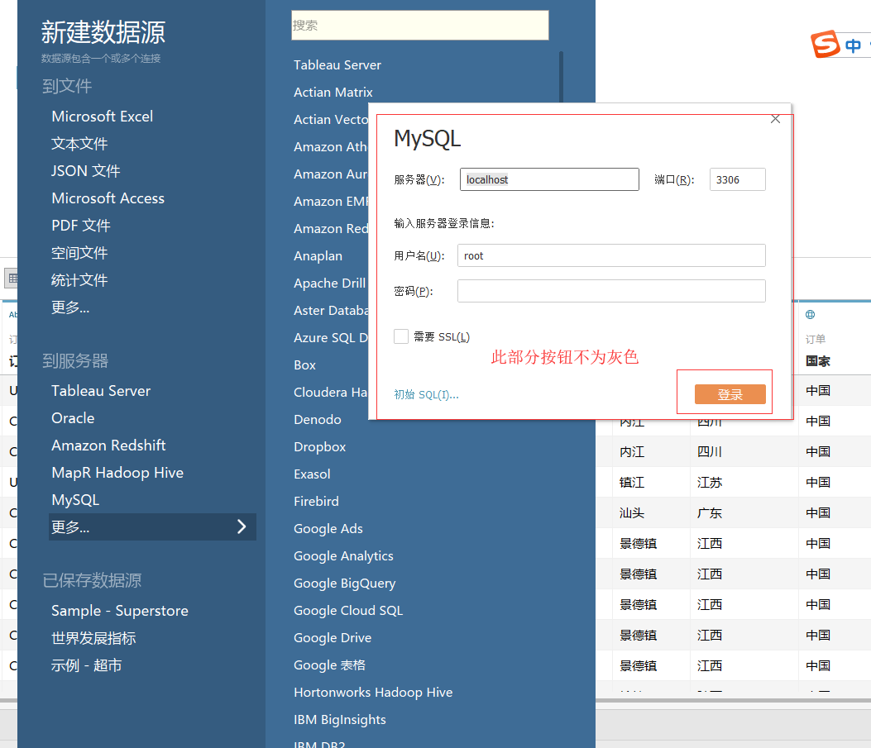Select Google Ads connector
This screenshot has height=748, width=871.
click(x=328, y=529)
